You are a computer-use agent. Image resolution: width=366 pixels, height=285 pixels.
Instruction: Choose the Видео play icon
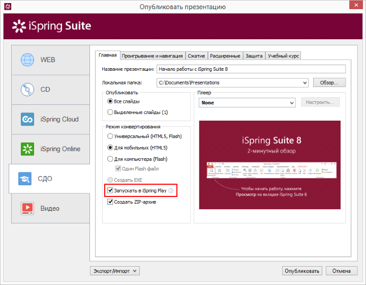pyautogui.click(x=27, y=208)
